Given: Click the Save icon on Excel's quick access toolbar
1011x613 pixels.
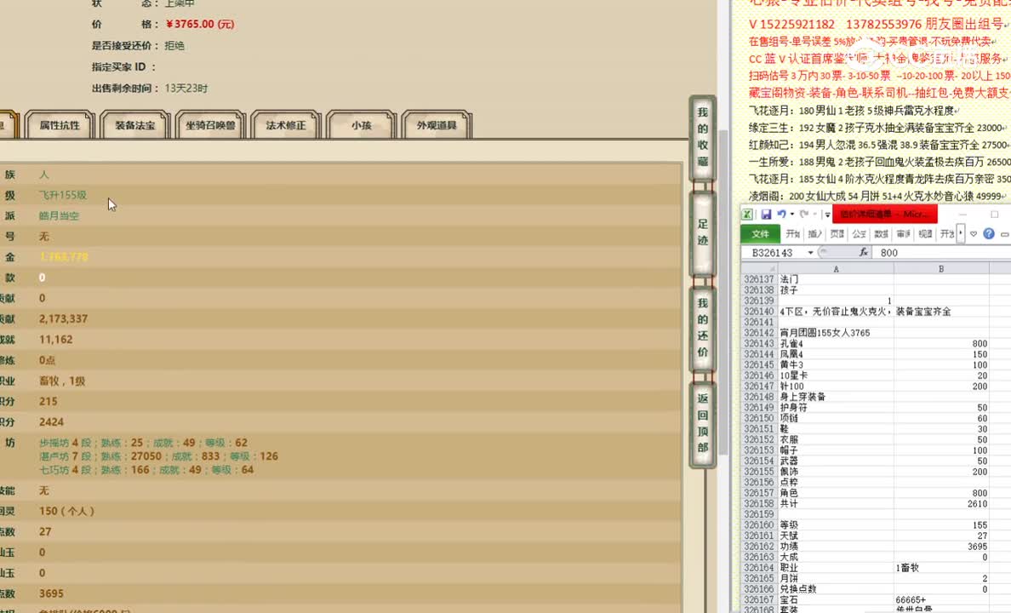Looking at the screenshot, I should 768,215.
